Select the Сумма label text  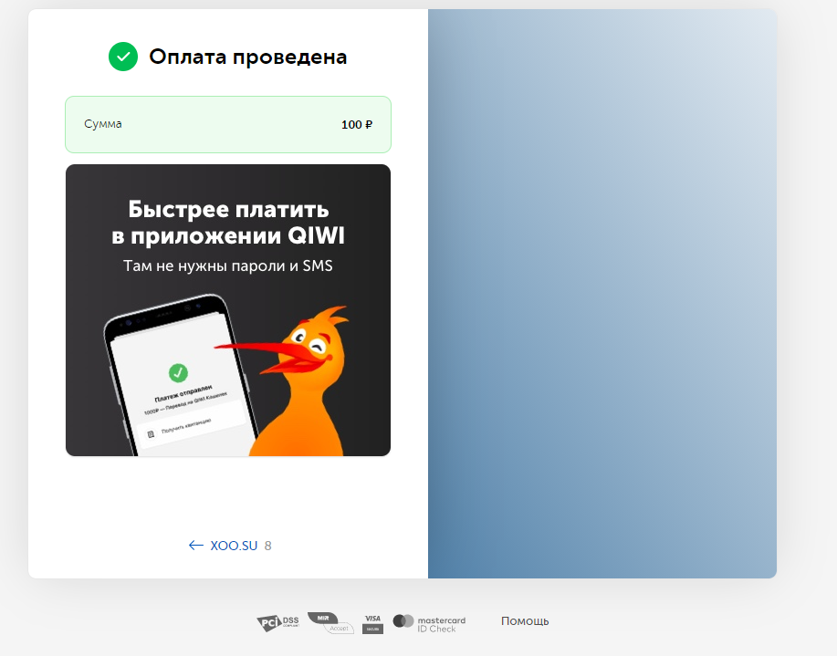point(103,124)
